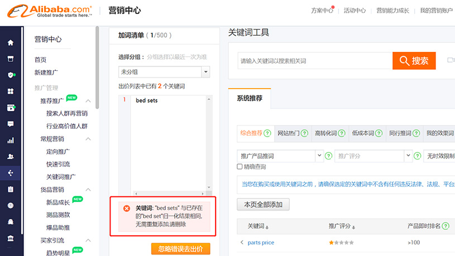Click help icon next to 产品即时排名

coord(446,226)
